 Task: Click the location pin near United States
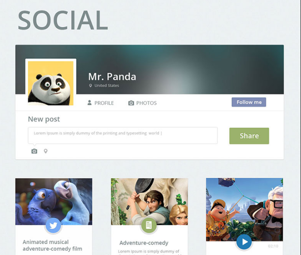[x=90, y=86]
